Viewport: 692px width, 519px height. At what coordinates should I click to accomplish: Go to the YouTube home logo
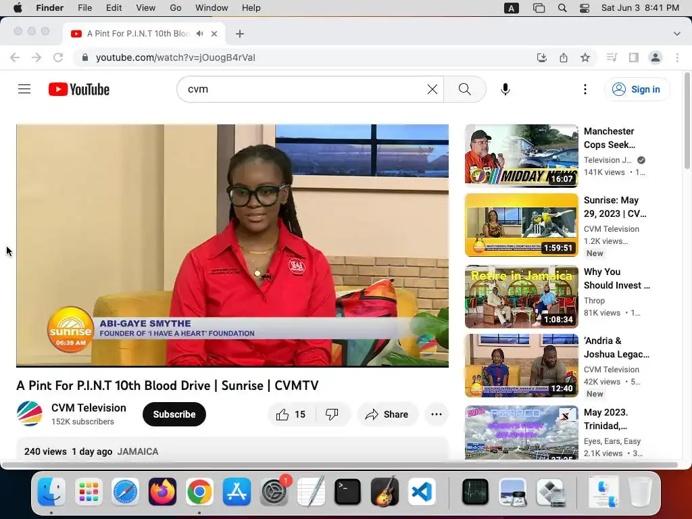click(x=79, y=89)
